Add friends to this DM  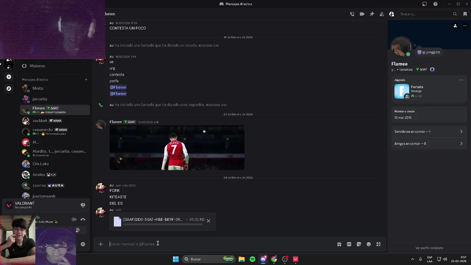[382, 14]
